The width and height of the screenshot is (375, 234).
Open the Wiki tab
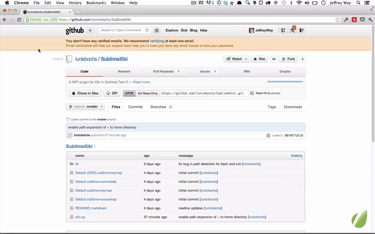tap(247, 71)
